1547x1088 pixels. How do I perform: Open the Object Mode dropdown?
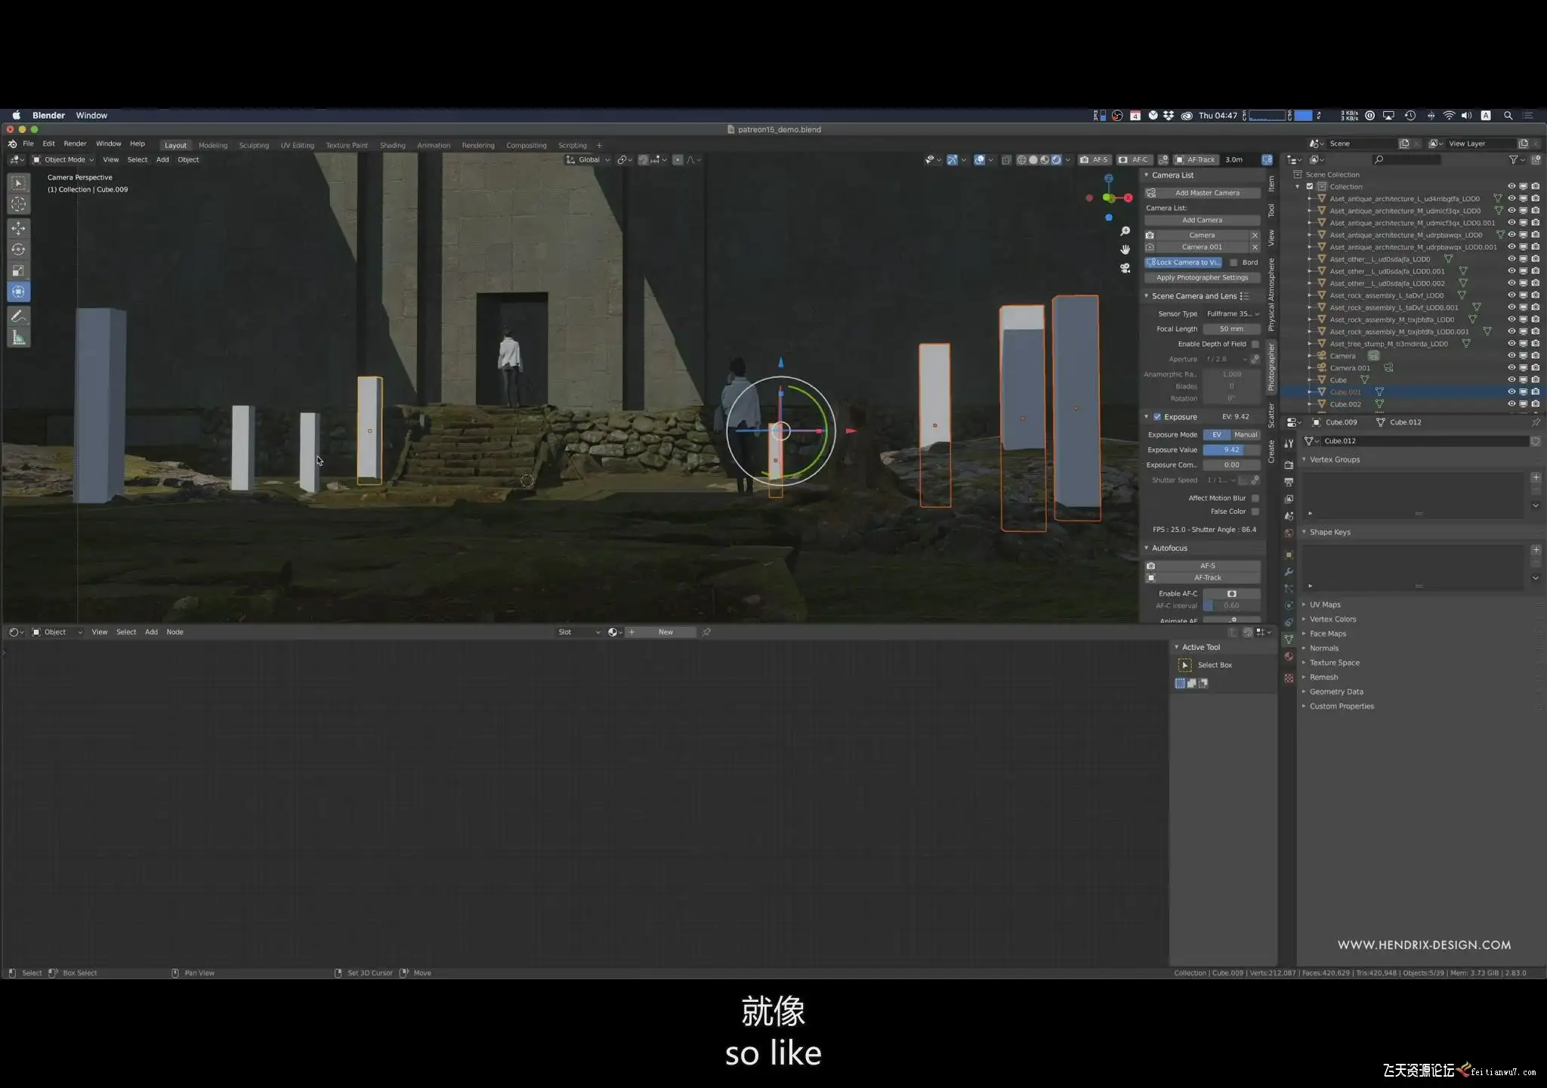coord(63,159)
